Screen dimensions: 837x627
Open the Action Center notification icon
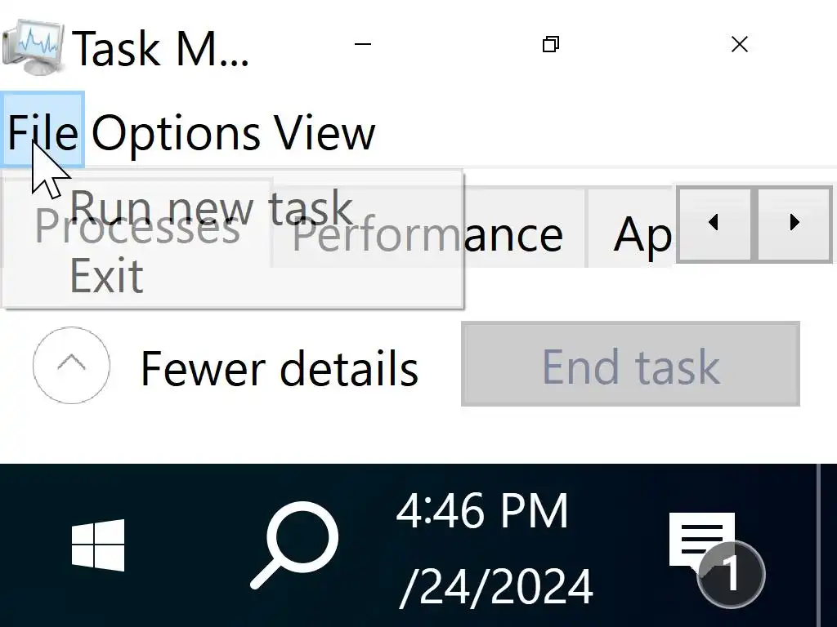click(x=703, y=545)
